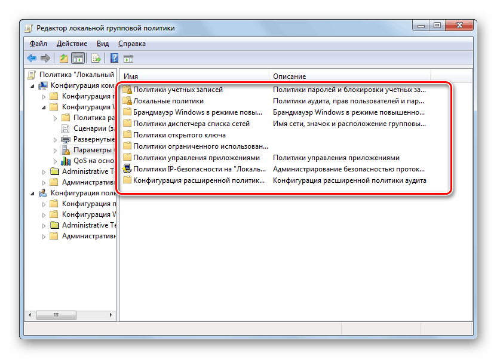Click the folder icon of Брандмауэр Windows row

pyautogui.click(x=127, y=112)
